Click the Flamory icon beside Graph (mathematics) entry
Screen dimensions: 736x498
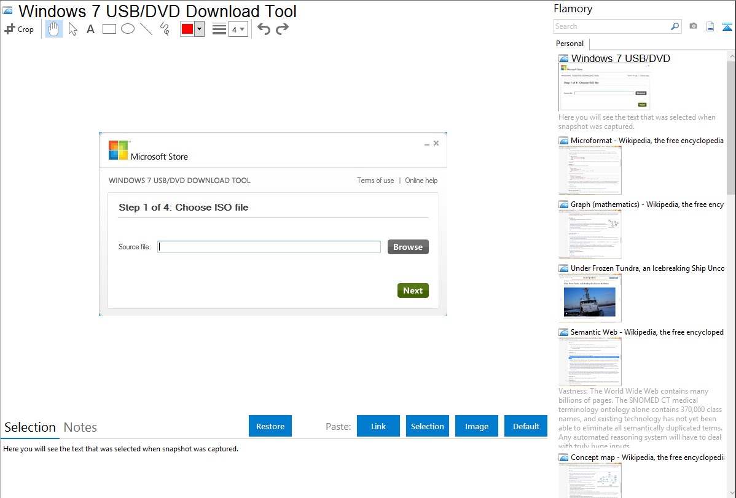[563, 204]
